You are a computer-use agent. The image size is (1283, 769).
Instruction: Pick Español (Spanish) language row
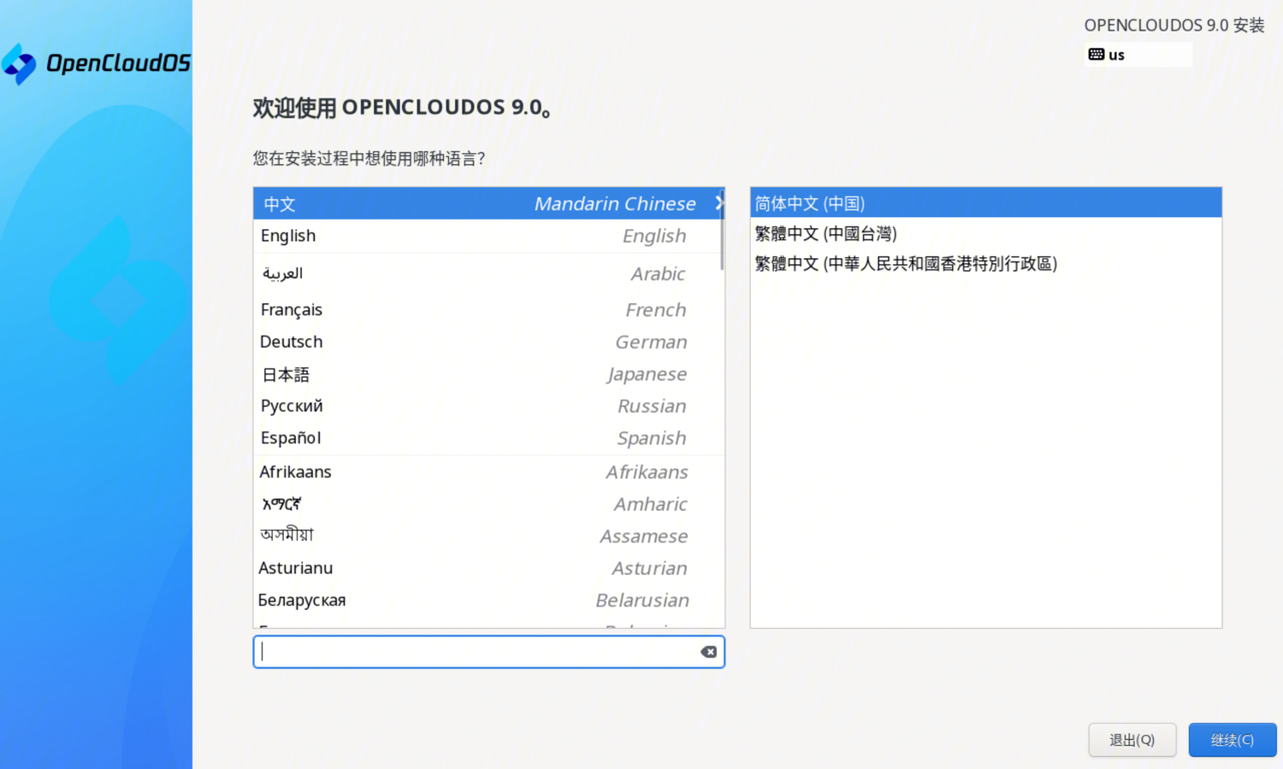pos(488,438)
